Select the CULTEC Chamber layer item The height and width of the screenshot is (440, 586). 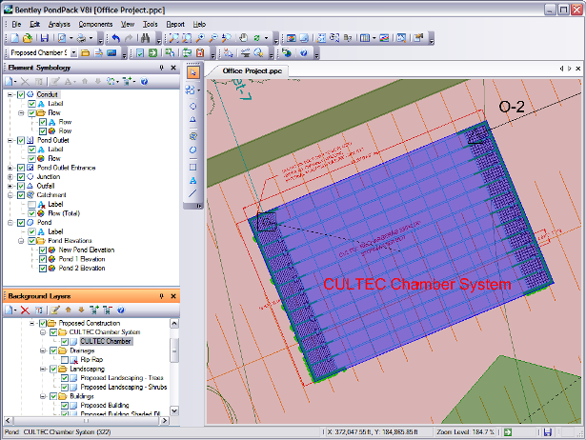click(x=106, y=341)
